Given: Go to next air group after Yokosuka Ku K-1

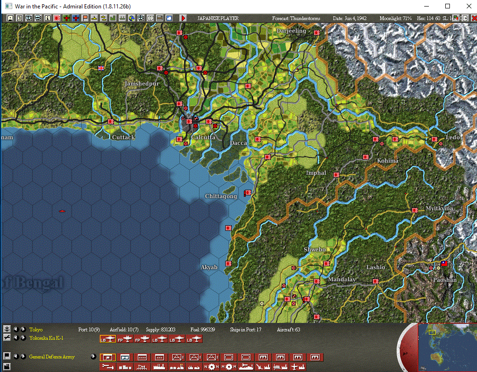Looking at the screenshot, I should pyautogui.click(x=23, y=338).
